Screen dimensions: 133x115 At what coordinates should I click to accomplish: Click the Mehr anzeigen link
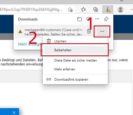point(30,44)
